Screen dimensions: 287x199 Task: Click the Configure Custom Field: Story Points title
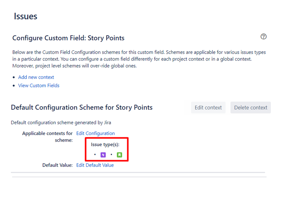(x=68, y=38)
